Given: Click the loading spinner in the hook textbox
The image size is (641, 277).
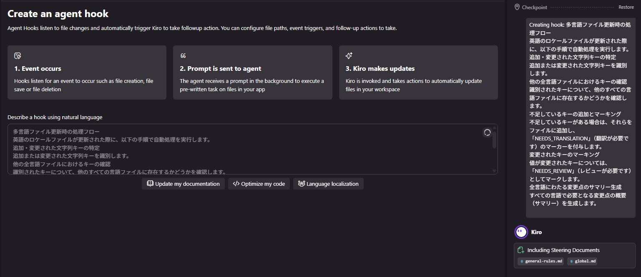Looking at the screenshot, I should tap(487, 132).
